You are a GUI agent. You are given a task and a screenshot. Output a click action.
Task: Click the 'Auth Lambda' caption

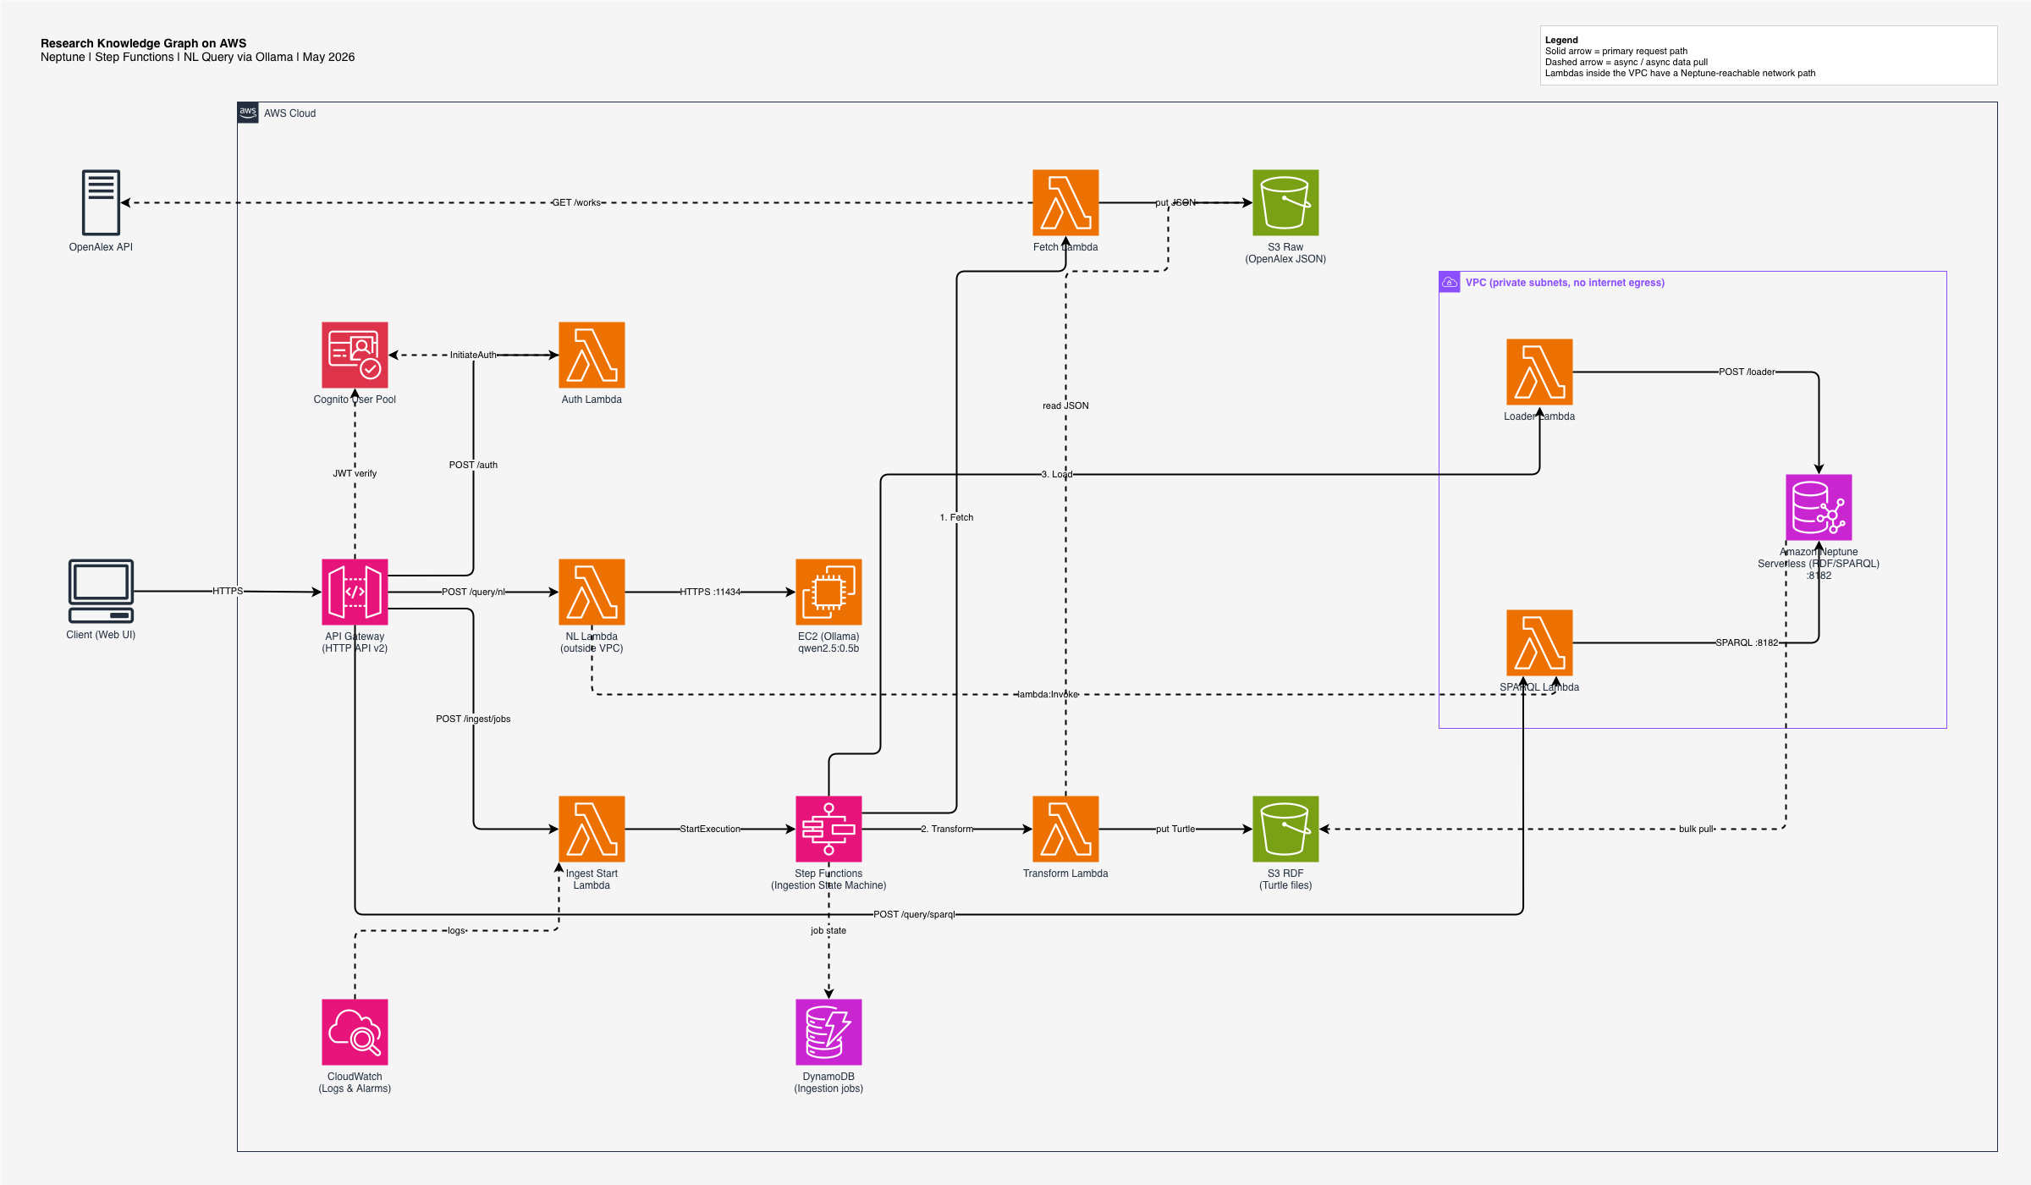[592, 400]
